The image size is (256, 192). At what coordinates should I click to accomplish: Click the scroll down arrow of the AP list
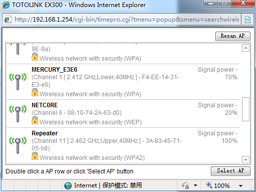245,159
